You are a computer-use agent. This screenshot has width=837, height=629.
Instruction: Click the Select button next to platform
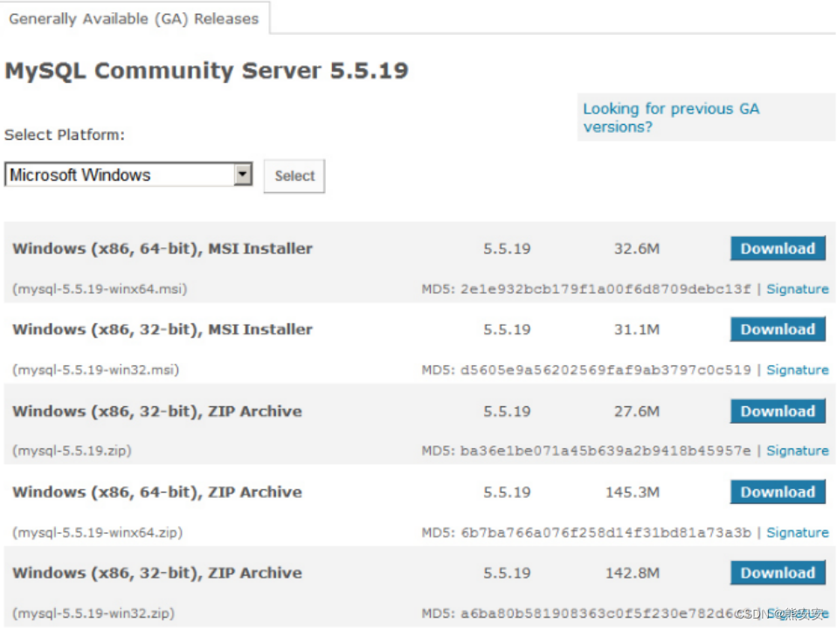click(294, 176)
